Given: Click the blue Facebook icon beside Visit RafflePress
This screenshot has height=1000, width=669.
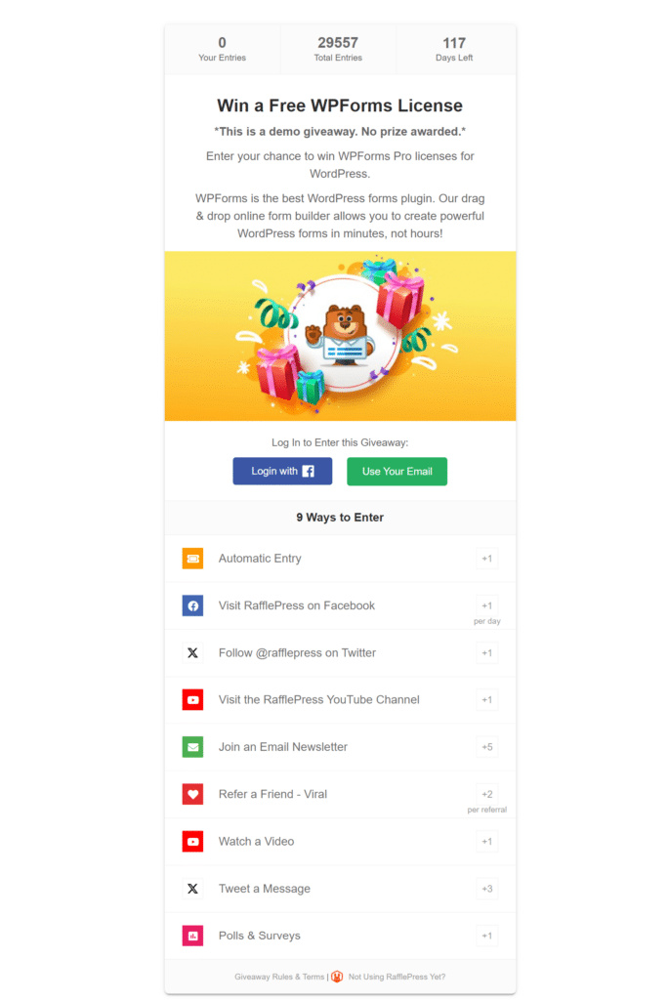Looking at the screenshot, I should click(192, 605).
